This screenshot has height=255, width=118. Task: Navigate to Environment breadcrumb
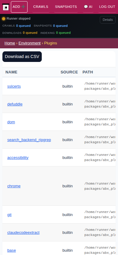(x=29, y=43)
